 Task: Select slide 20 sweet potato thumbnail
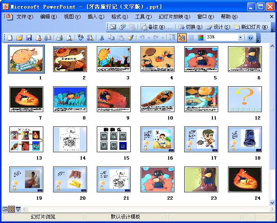coord(70,180)
